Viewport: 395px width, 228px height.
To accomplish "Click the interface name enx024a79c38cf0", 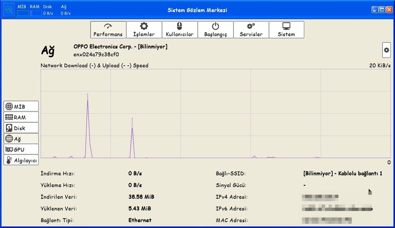I will (96, 54).
